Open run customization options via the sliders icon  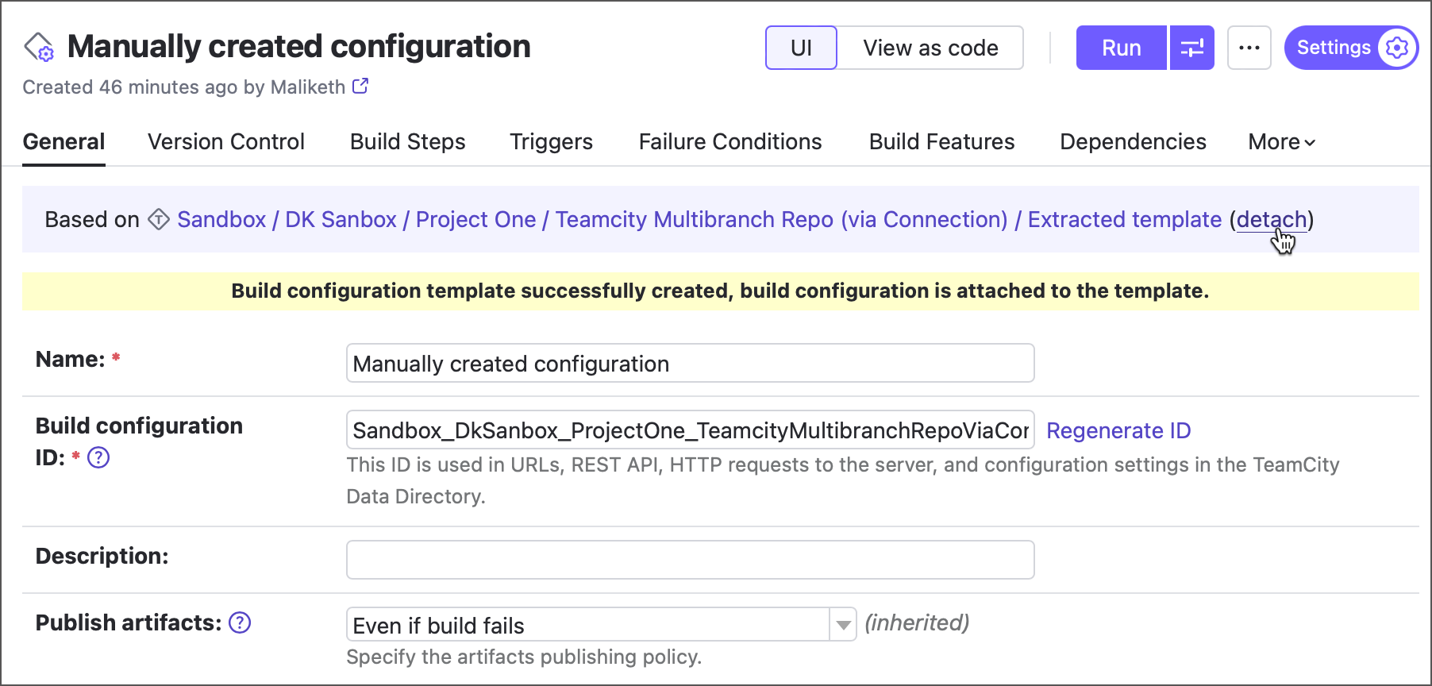coord(1191,48)
